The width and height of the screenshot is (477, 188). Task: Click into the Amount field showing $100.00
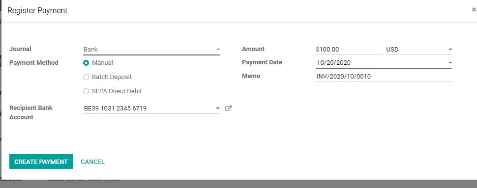[x=349, y=49]
